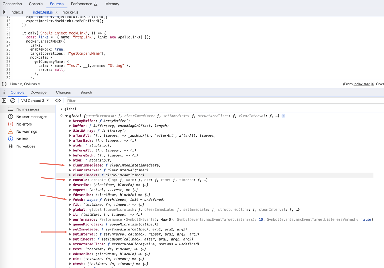Select the Sources tab
The width and height of the screenshot is (384, 268).
click(x=56, y=4)
